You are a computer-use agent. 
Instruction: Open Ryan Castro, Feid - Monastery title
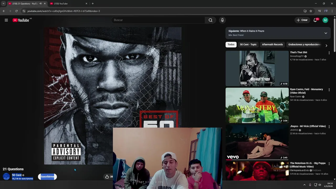pos(306,91)
